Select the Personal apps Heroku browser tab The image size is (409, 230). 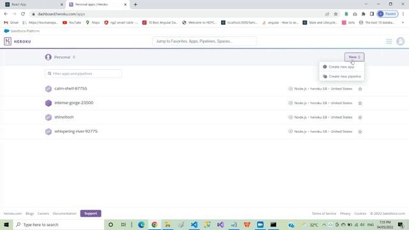[98, 4]
